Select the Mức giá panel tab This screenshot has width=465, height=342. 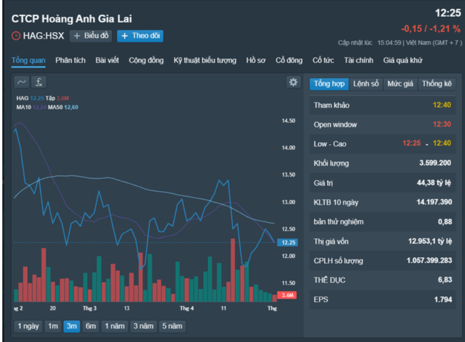400,84
